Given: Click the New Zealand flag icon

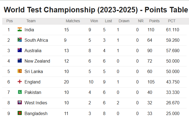Looking at the screenshot, I should click(20, 61).
